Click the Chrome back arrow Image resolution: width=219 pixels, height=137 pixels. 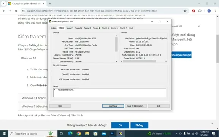[x=4, y=11]
